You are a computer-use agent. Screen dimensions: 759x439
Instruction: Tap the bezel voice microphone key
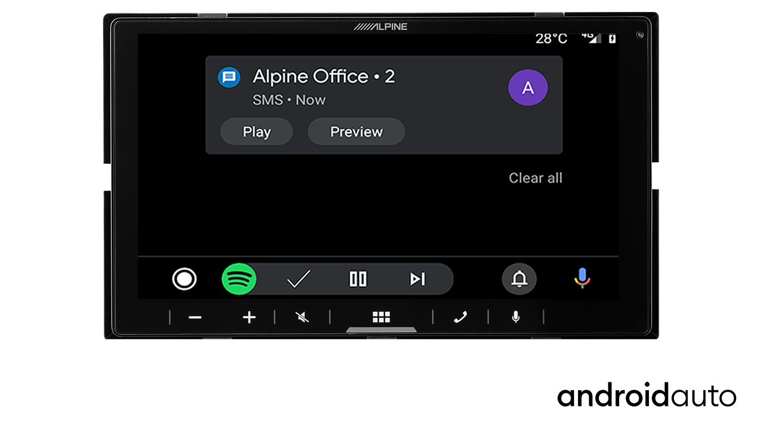pos(516,317)
